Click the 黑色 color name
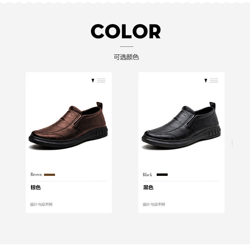Screen dimensions: 250x248 coord(148,188)
